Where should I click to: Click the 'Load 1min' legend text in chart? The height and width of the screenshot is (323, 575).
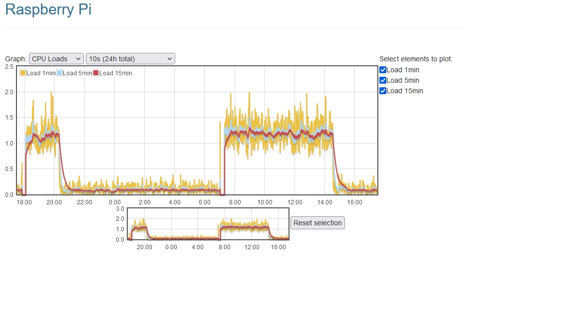41,73
